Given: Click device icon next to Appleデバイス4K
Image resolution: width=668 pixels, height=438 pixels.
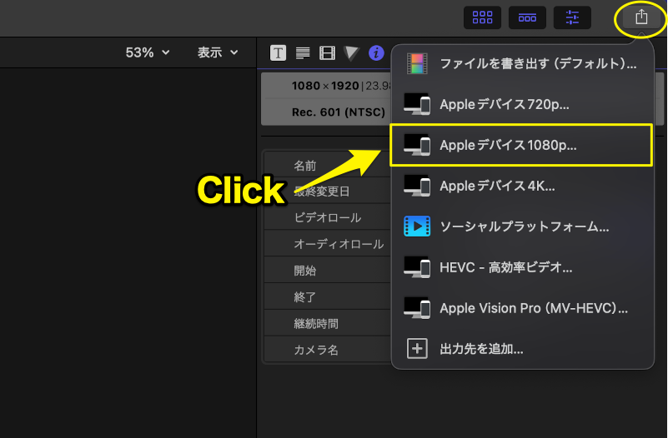Looking at the screenshot, I should coord(417,186).
